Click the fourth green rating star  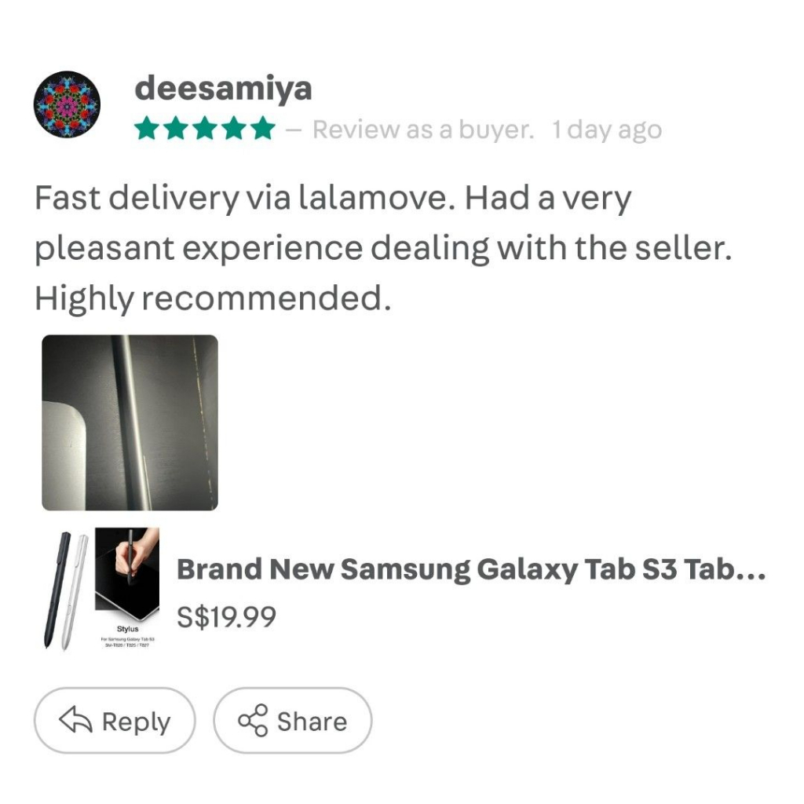pyautogui.click(x=233, y=129)
